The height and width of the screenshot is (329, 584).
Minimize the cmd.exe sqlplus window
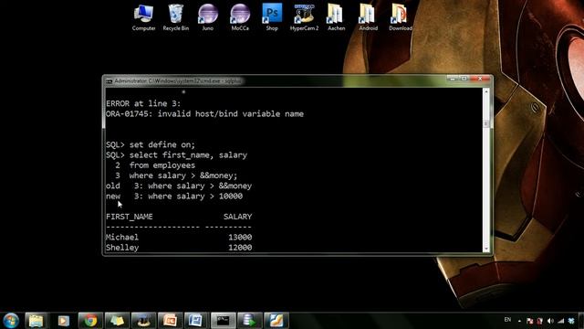pos(453,79)
